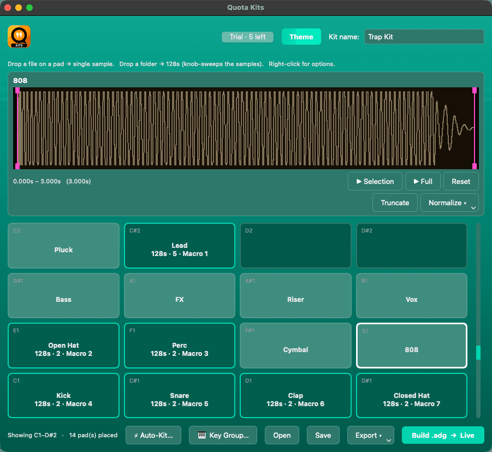Select the Perc pad on F1
Viewport: 492px width, 452px height.
coord(180,346)
